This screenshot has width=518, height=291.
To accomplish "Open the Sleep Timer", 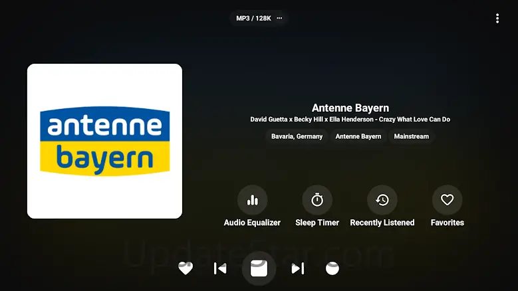I will tap(317, 200).
